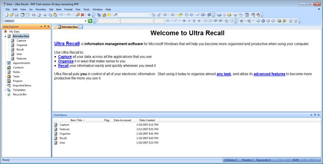The width and height of the screenshot is (323, 164).
Task: Open the Tools menu
Action: point(86,10)
